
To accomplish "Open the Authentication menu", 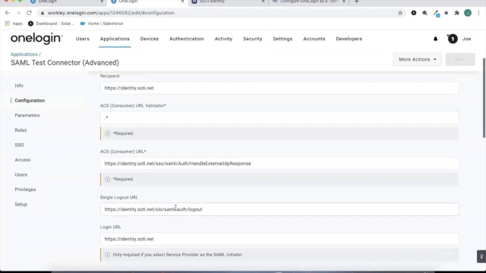I will [187, 39].
